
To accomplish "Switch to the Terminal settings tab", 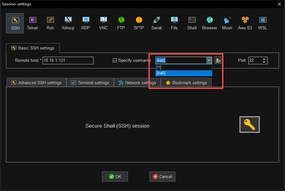I will [90, 83].
